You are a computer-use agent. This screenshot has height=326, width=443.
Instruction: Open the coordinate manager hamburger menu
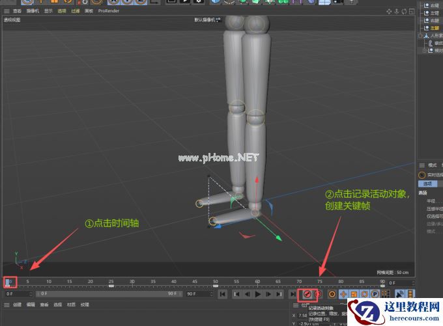point(296,305)
